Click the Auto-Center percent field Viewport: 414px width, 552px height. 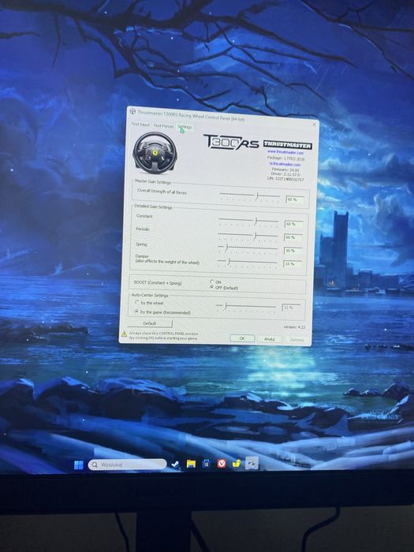291,308
